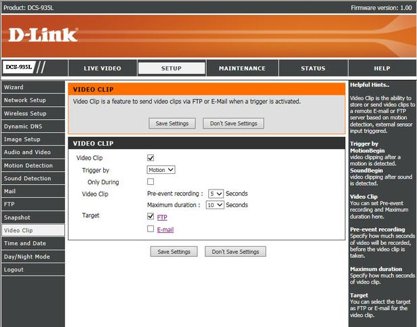Open Wizard in the sidebar

pos(33,87)
